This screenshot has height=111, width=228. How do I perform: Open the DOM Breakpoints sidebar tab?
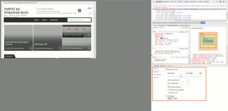[x=173, y=25]
